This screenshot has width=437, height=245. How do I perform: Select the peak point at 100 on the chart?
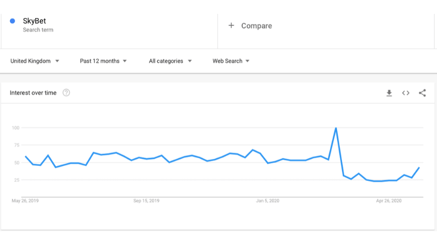(336, 128)
